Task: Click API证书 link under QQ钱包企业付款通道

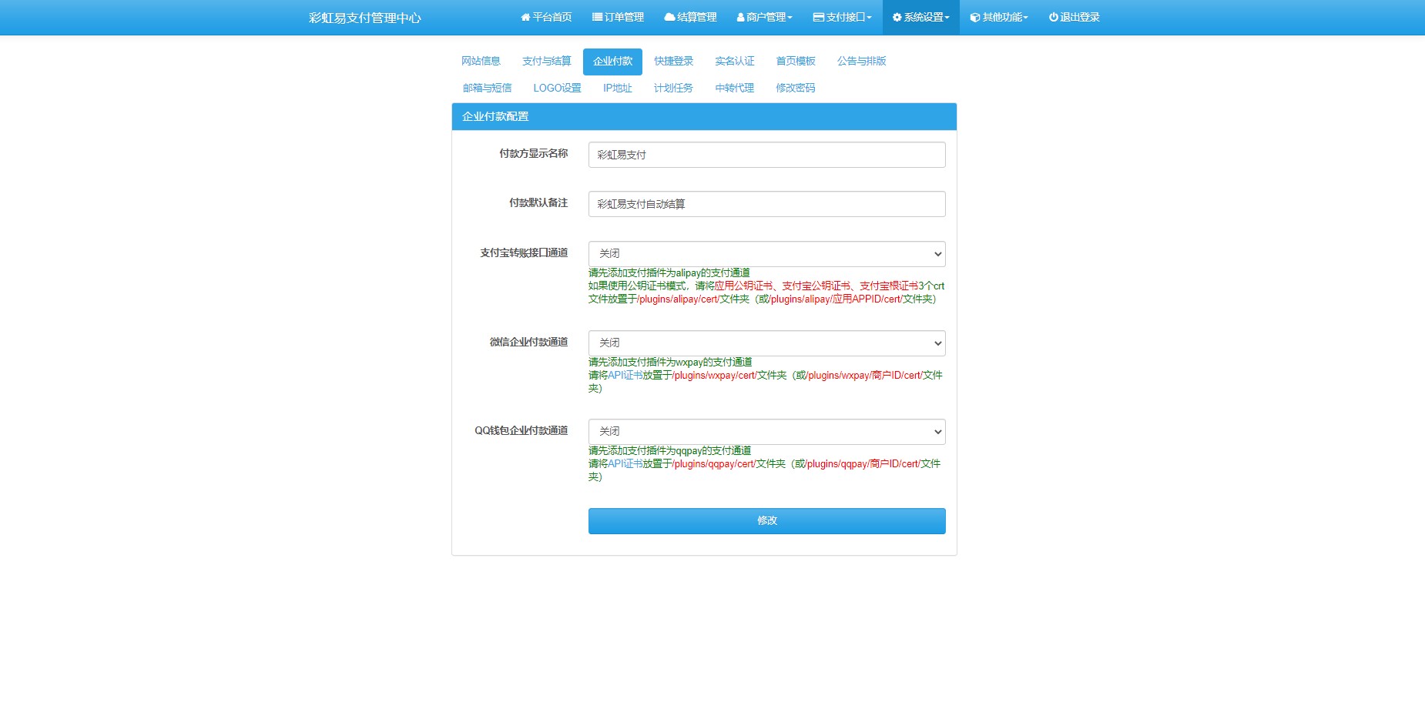Action: point(625,463)
